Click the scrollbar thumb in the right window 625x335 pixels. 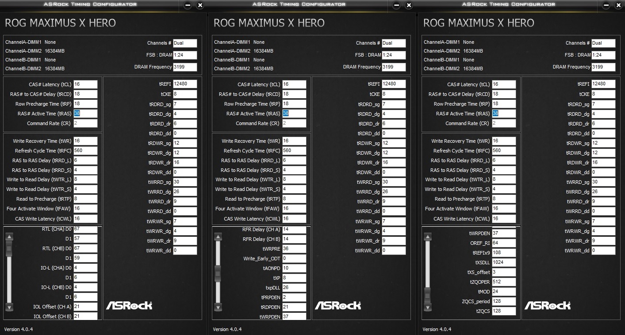427,295
